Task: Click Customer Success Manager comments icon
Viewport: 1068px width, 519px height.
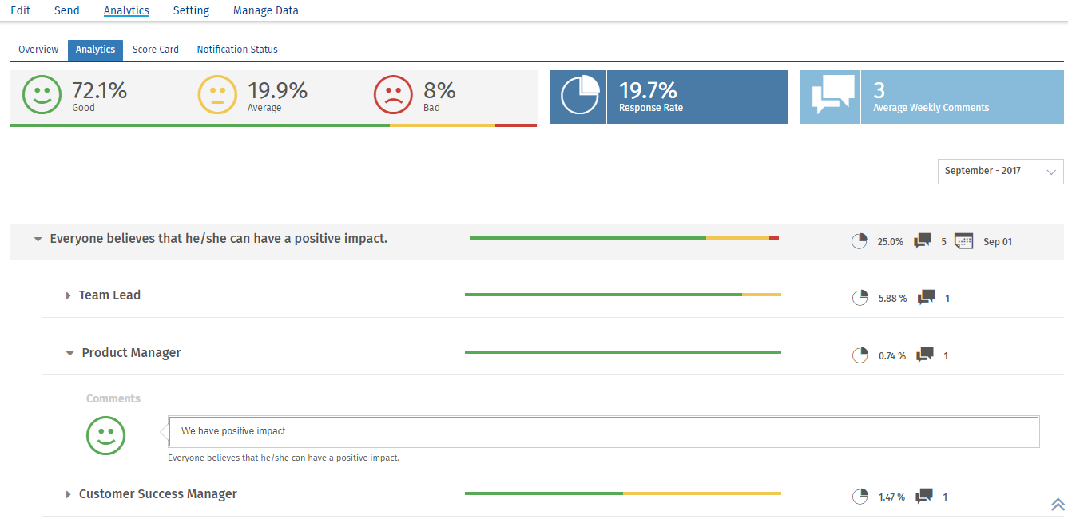Action: [x=924, y=497]
